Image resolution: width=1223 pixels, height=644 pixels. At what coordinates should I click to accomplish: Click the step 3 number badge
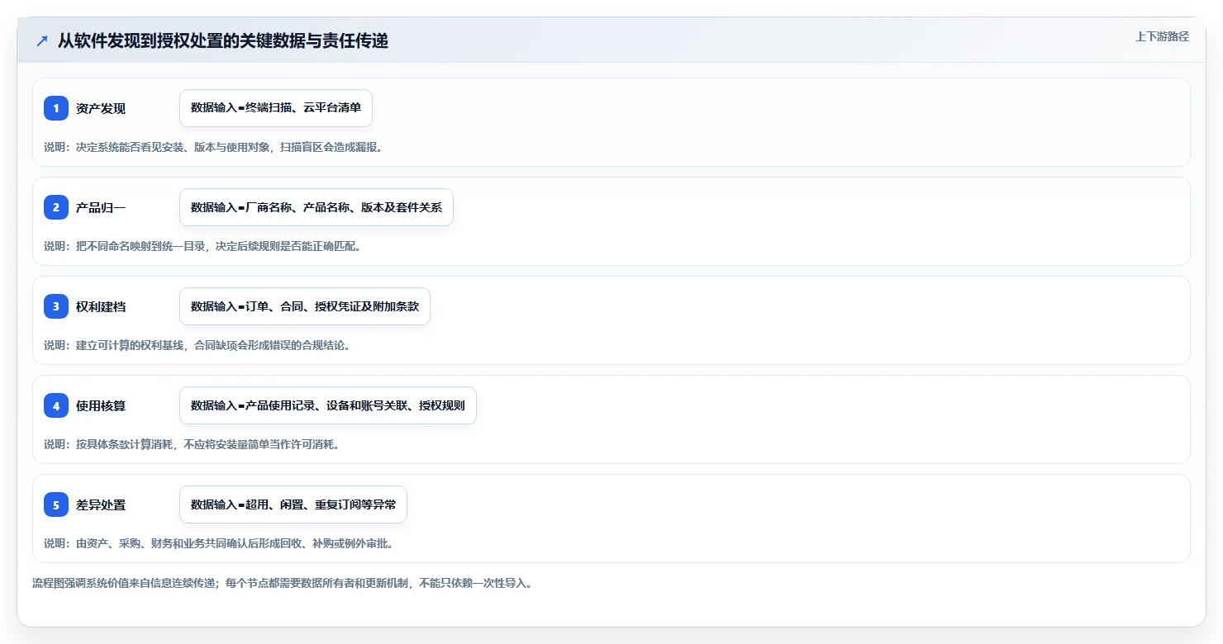(x=56, y=306)
